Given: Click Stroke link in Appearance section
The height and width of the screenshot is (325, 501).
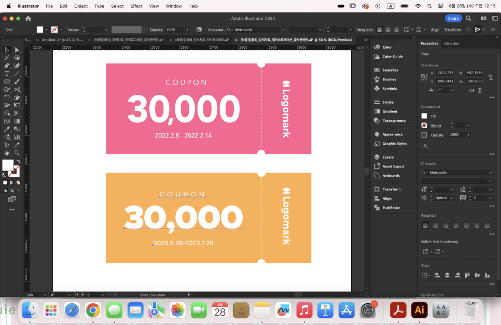Looking at the screenshot, I should tap(436, 125).
